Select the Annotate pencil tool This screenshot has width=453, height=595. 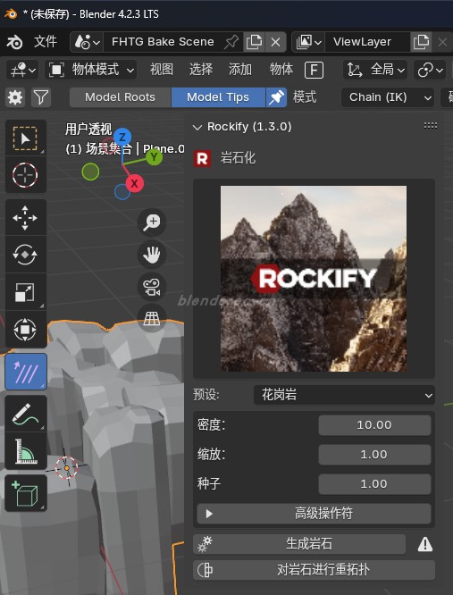coord(25,414)
